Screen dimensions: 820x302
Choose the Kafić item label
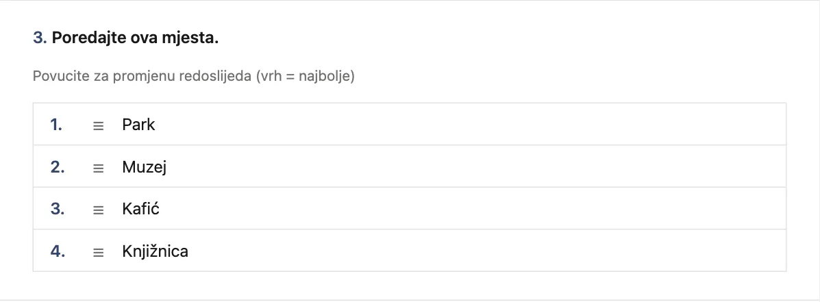click(140, 209)
